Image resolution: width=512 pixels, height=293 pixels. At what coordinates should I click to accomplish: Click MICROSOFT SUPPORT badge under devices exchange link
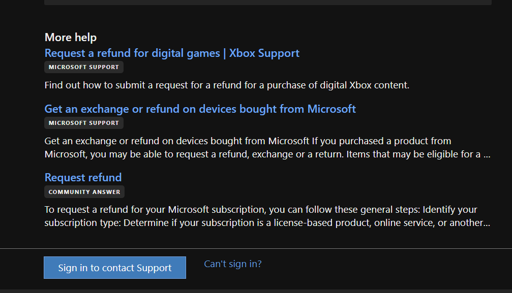click(x=84, y=123)
